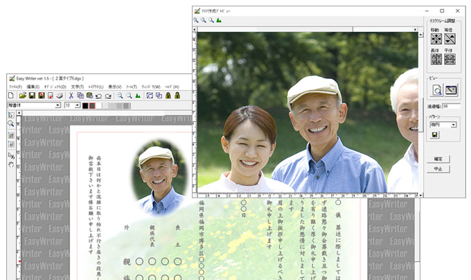Viewport: 471px width, 280px height.
Task: Select the pointer edit tool in left toolbox
Action: 11,156
